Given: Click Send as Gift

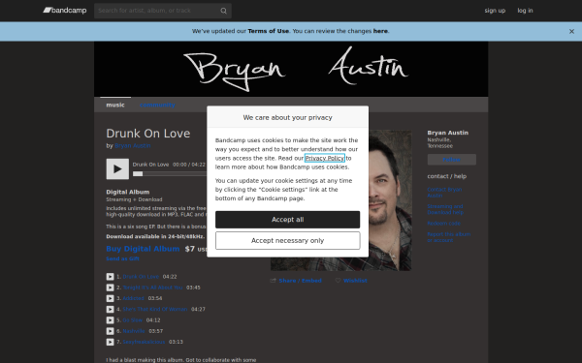Looking at the screenshot, I should tap(123, 258).
